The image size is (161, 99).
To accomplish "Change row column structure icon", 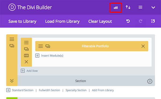I will click(x=26, y=56).
